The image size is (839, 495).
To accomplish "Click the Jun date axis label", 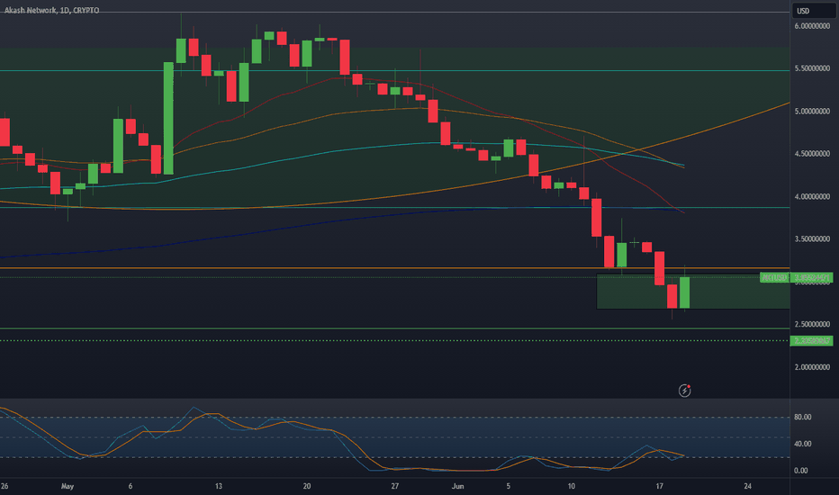I will pyautogui.click(x=457, y=486).
